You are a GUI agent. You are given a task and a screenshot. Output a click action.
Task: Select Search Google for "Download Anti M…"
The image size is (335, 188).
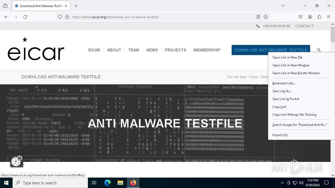pyautogui.click(x=301, y=125)
